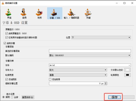Screen dimensions: 136x101
Task: Toggle the 启用字幕 checkbox
Action: point(5,43)
